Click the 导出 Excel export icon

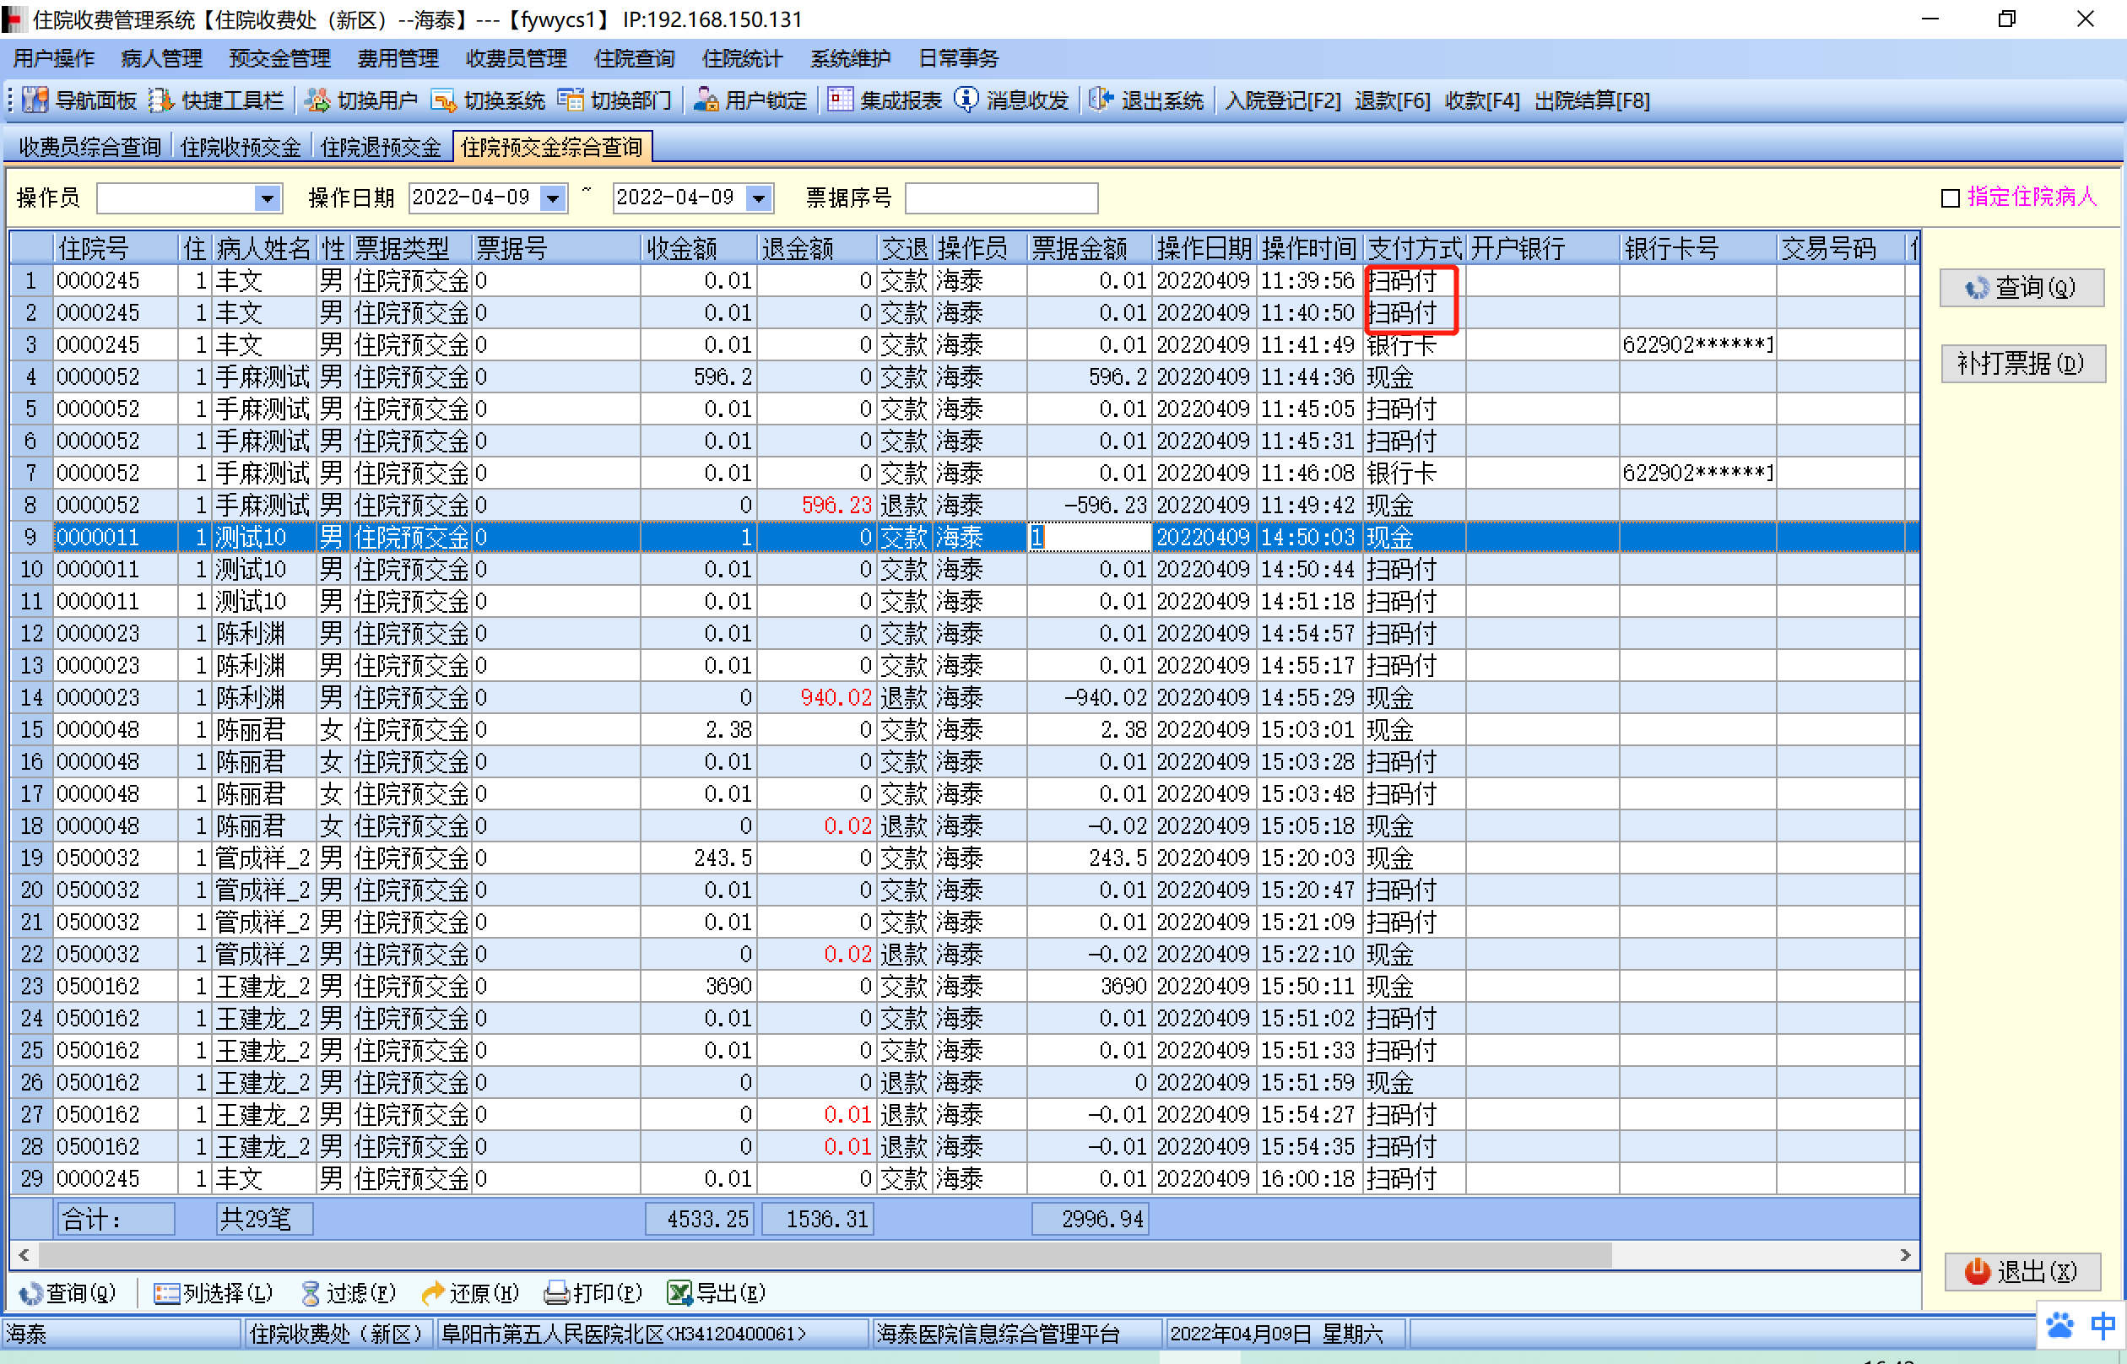pyautogui.click(x=679, y=1293)
